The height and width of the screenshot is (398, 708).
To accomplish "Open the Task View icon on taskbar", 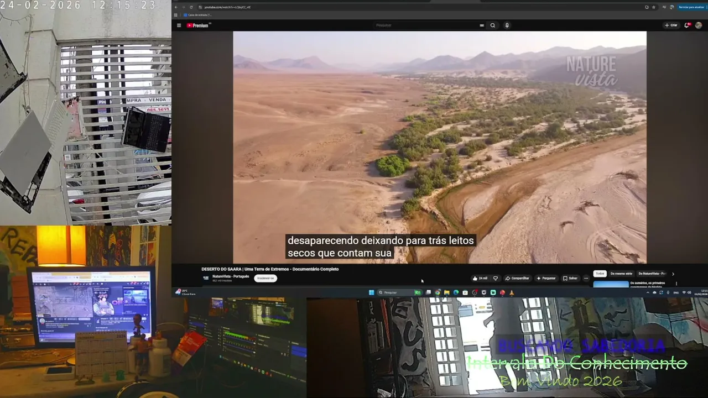I will click(428, 292).
